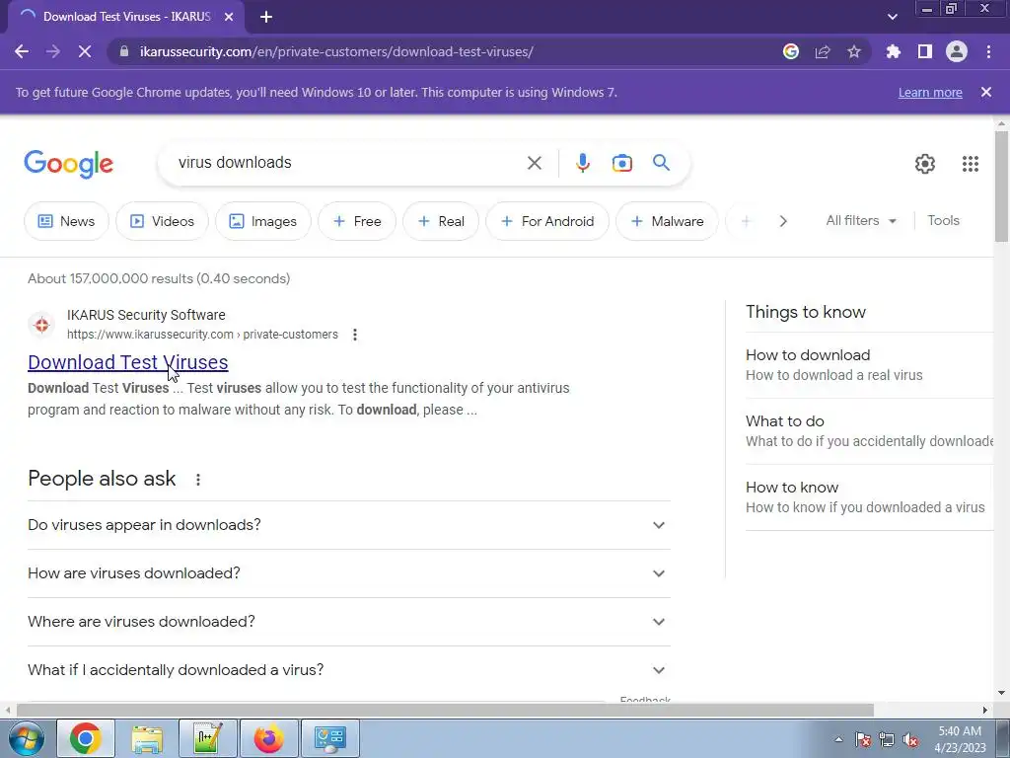Image resolution: width=1010 pixels, height=758 pixels.
Task: Click the muted volume tray icon
Action: [x=910, y=739]
